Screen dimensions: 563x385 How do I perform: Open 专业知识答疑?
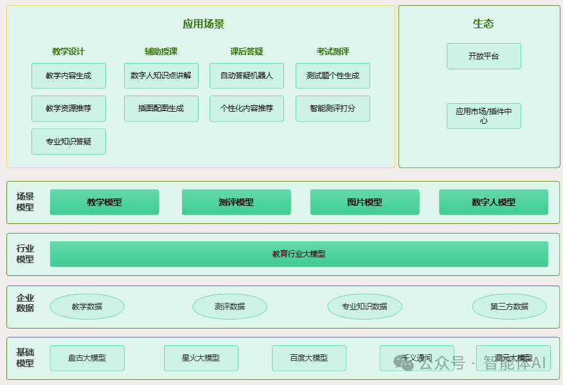tap(69, 141)
